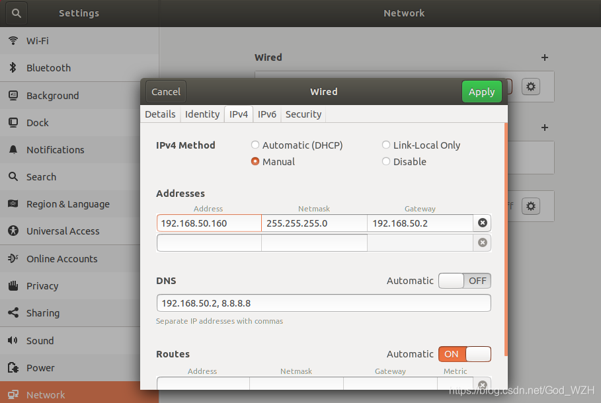Click the Notifications bell icon
601x403 pixels.
click(x=13, y=149)
